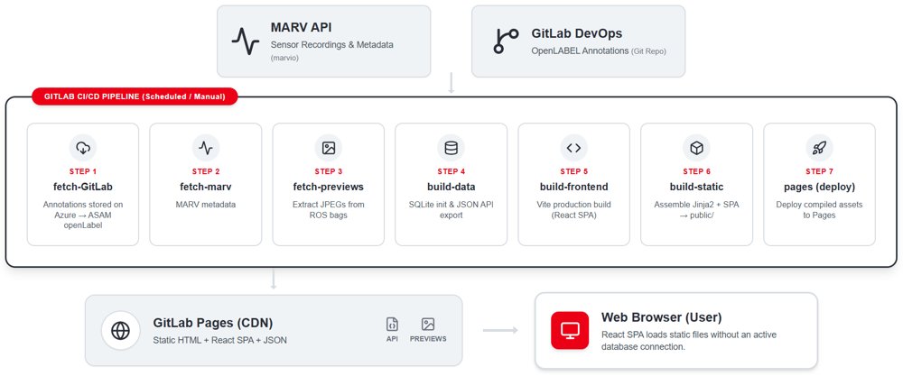Click the STEP 5 label
903x376 pixels.
pyautogui.click(x=573, y=171)
